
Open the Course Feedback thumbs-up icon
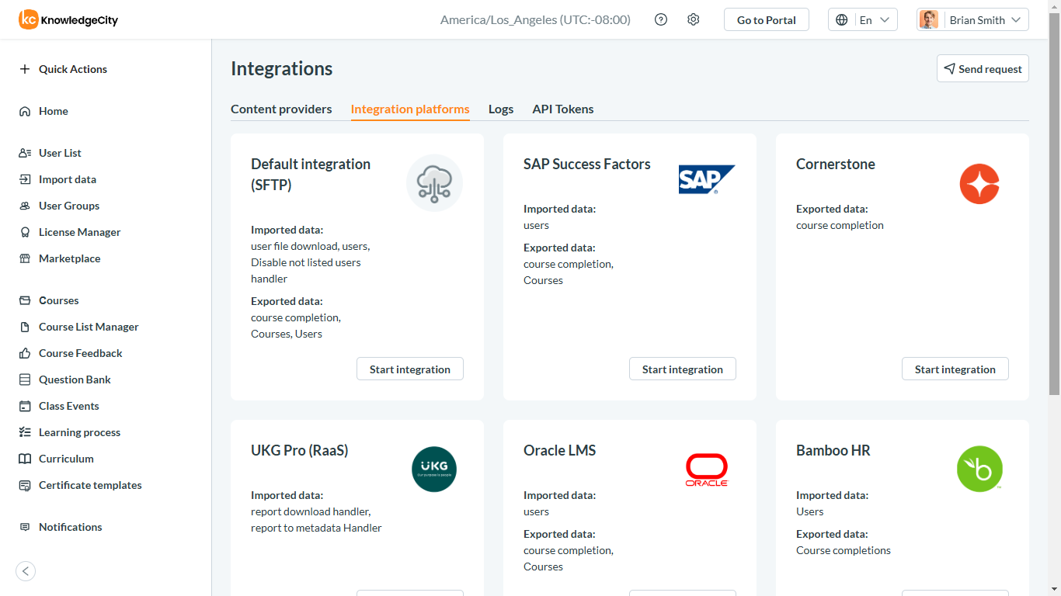coord(25,353)
